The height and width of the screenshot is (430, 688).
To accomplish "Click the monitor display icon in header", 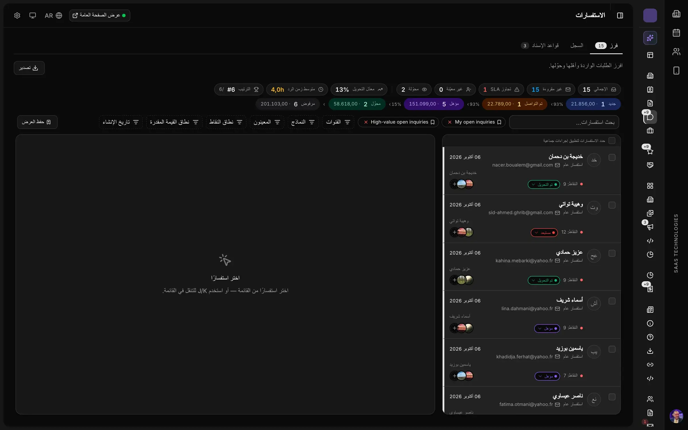I will point(33,15).
